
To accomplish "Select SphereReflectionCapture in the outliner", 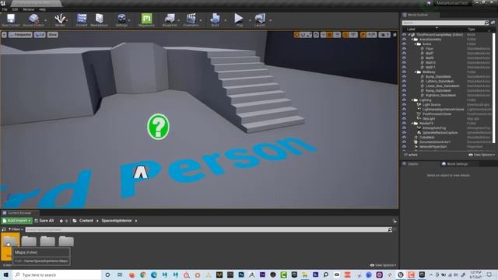I will pos(440,133).
